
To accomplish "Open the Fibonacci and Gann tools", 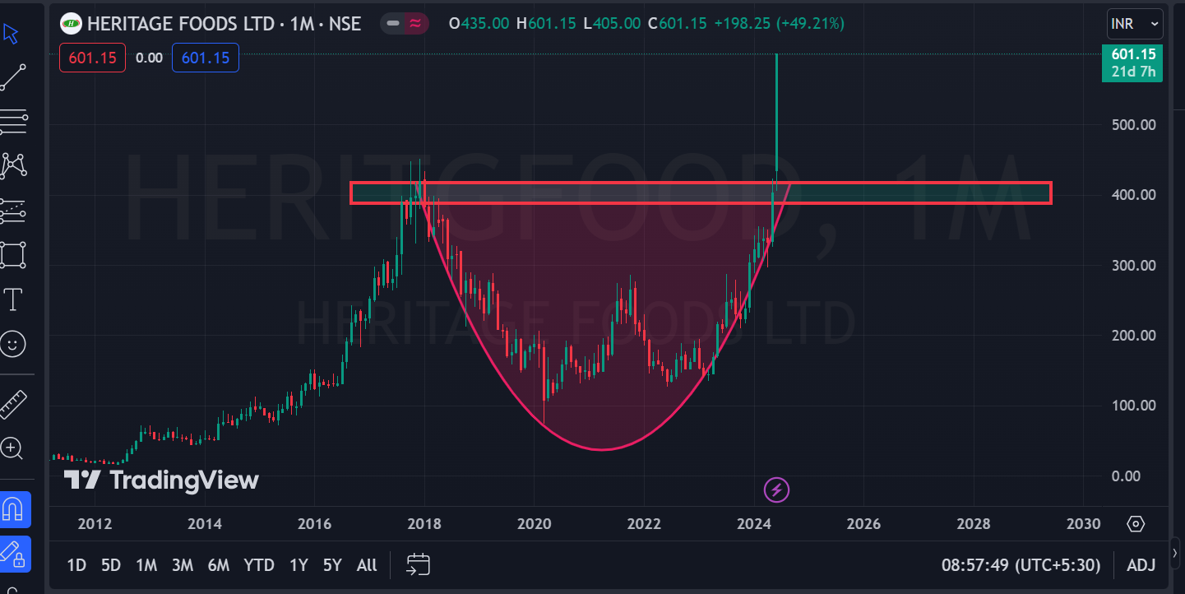I will point(13,123).
